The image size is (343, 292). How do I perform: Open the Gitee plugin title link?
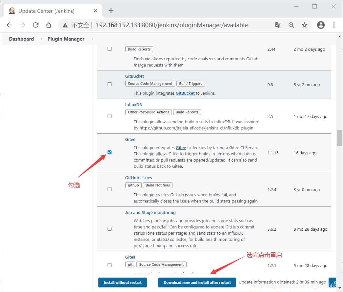(x=130, y=139)
